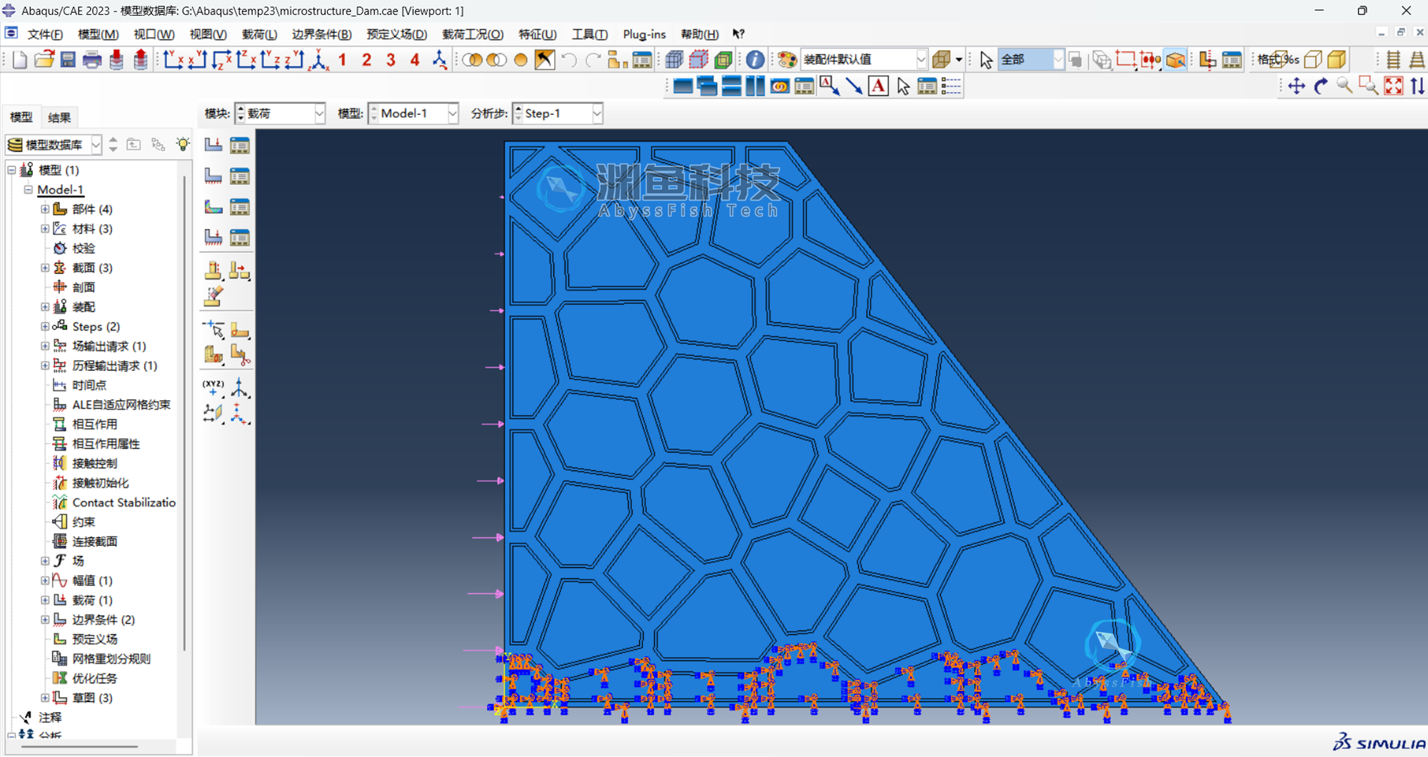This screenshot has width=1428, height=757.
Task: Click the color palette icon
Action: pyautogui.click(x=787, y=60)
